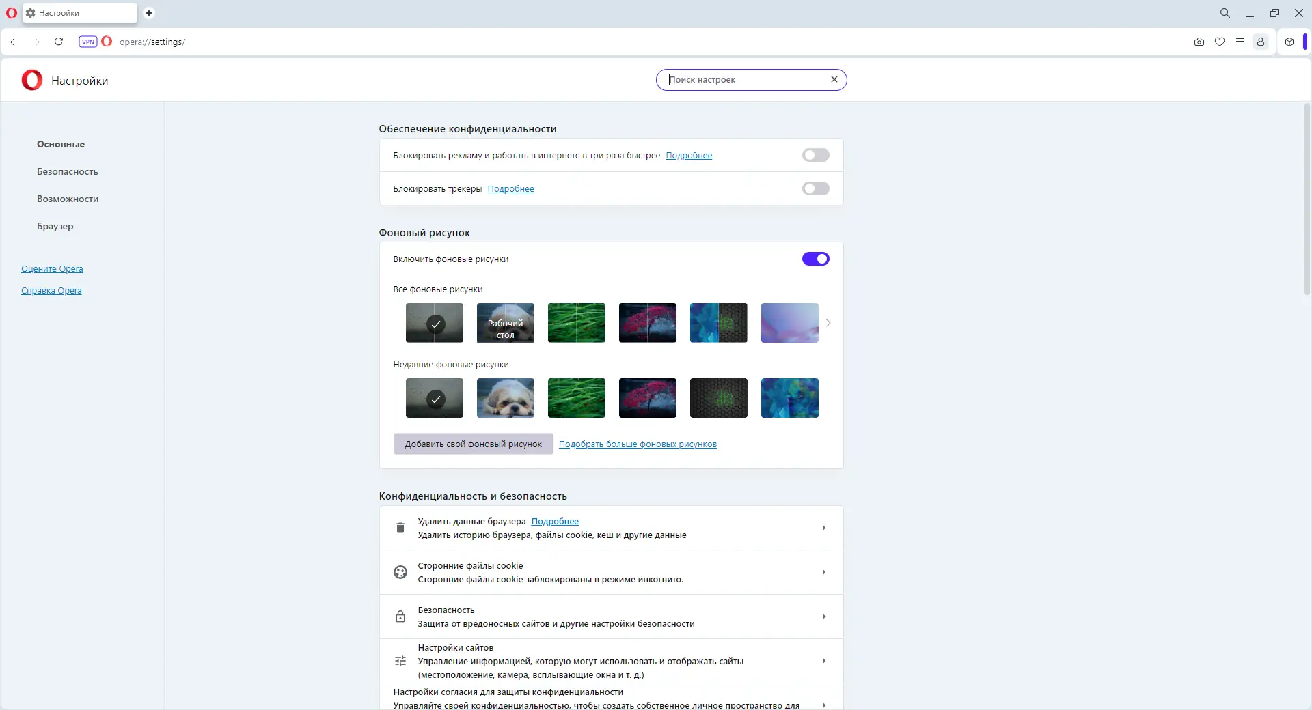Select dark hexagon wallpaper in recent wallpapers
The height and width of the screenshot is (710, 1312).
(x=719, y=398)
